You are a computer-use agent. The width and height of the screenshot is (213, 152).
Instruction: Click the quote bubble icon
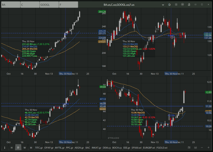[183, 5]
